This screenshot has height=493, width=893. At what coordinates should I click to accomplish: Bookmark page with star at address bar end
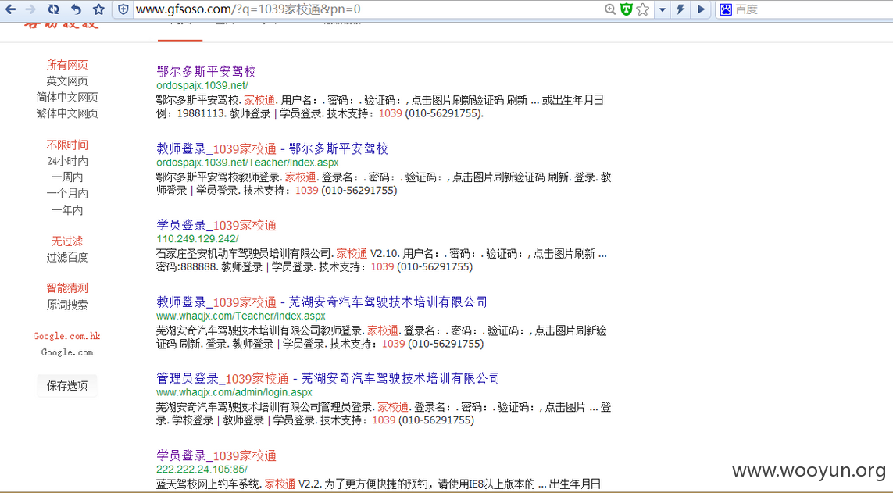coord(642,9)
